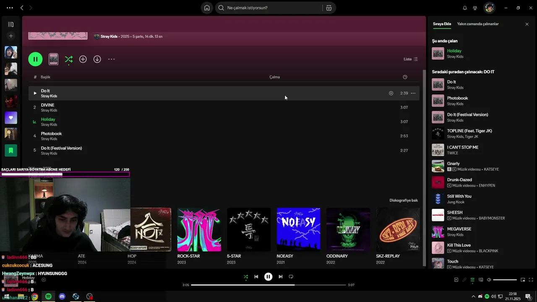537x302 pixels.
Task: Select the DIVINE track title
Action: [x=48, y=105]
